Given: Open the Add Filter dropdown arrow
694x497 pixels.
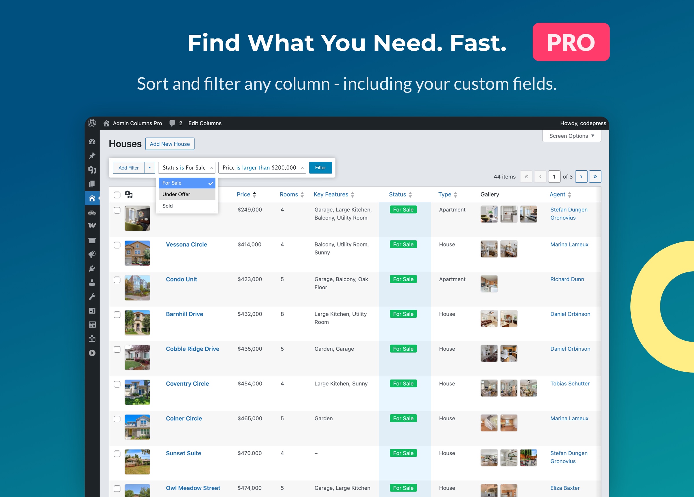Looking at the screenshot, I should point(149,167).
